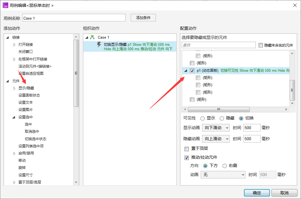Select the 选中 action
The height and width of the screenshot is (199, 301).
pos(28,124)
